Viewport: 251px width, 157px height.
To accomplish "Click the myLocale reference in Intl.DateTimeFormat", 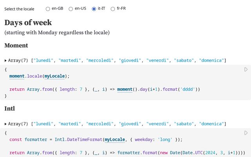I will (115, 140).
